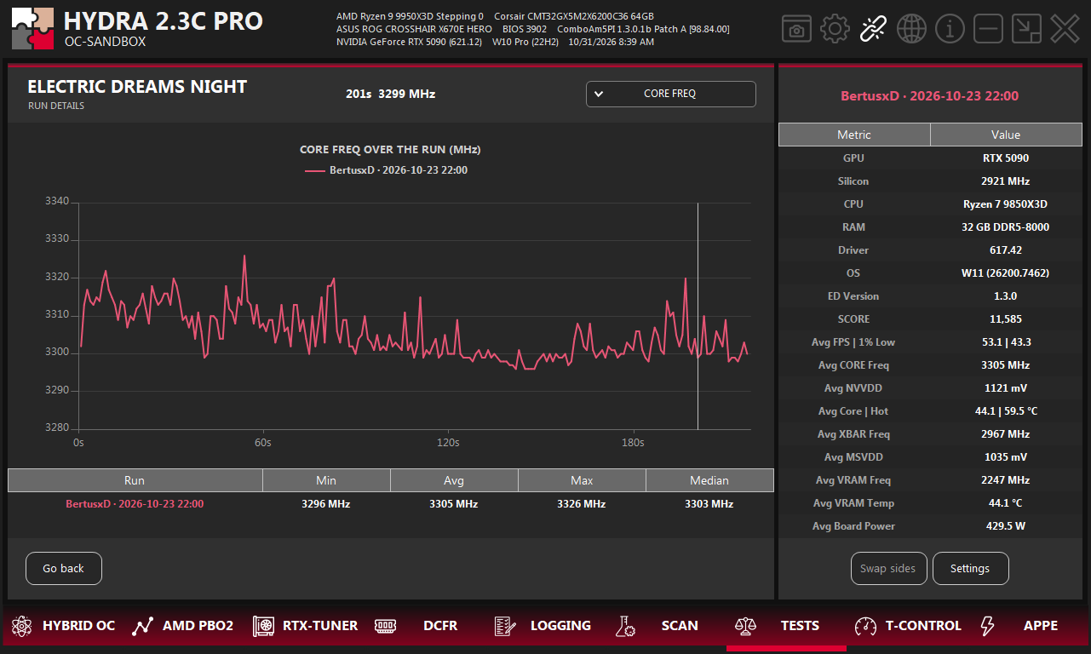Show info with the circled i icon
1091x654 pixels.
950,29
